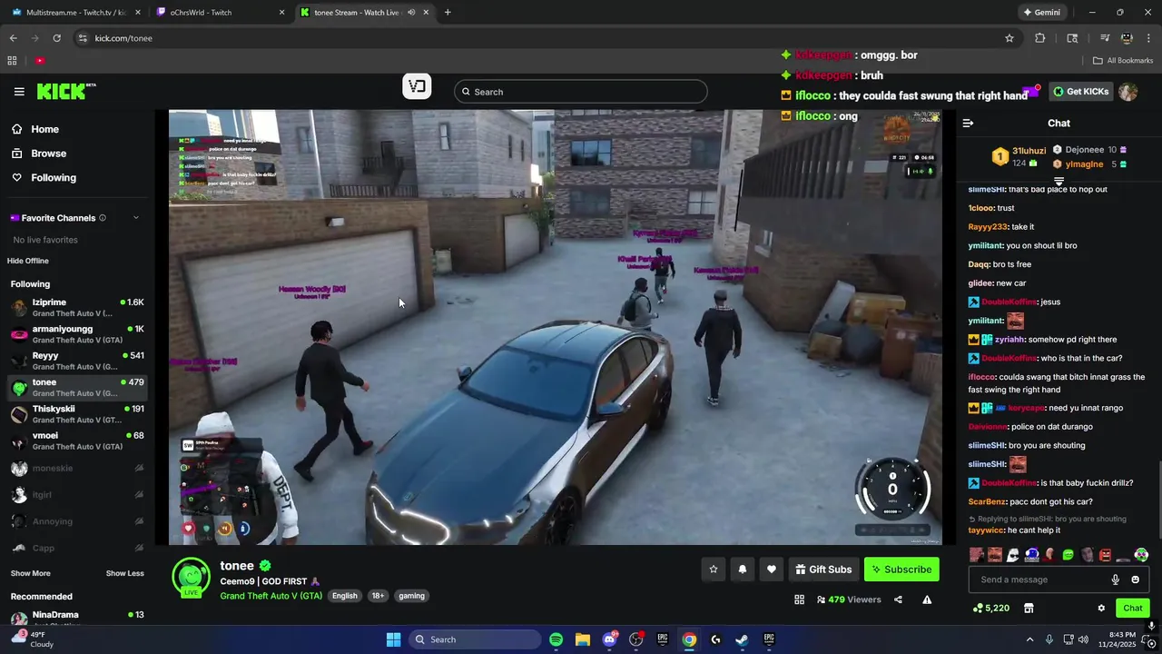Collapse the chat panel with the arrow icon
This screenshot has height=654, width=1162.
tap(968, 123)
